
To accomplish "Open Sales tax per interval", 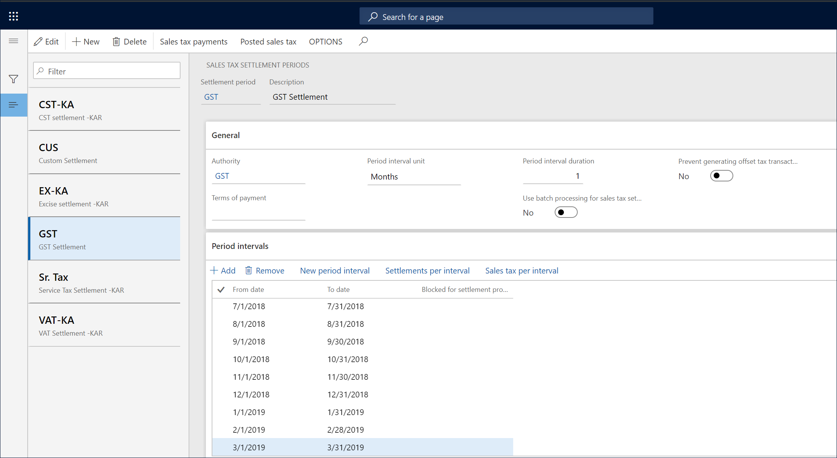I will [522, 270].
